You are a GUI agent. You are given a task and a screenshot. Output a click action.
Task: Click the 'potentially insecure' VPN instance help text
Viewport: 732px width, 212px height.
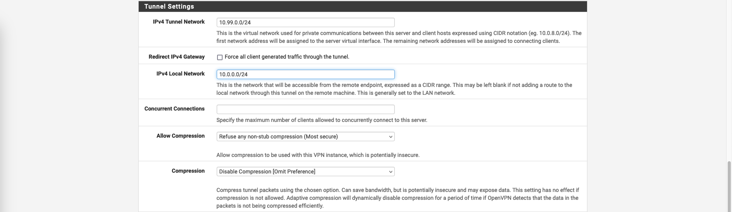[x=318, y=155]
